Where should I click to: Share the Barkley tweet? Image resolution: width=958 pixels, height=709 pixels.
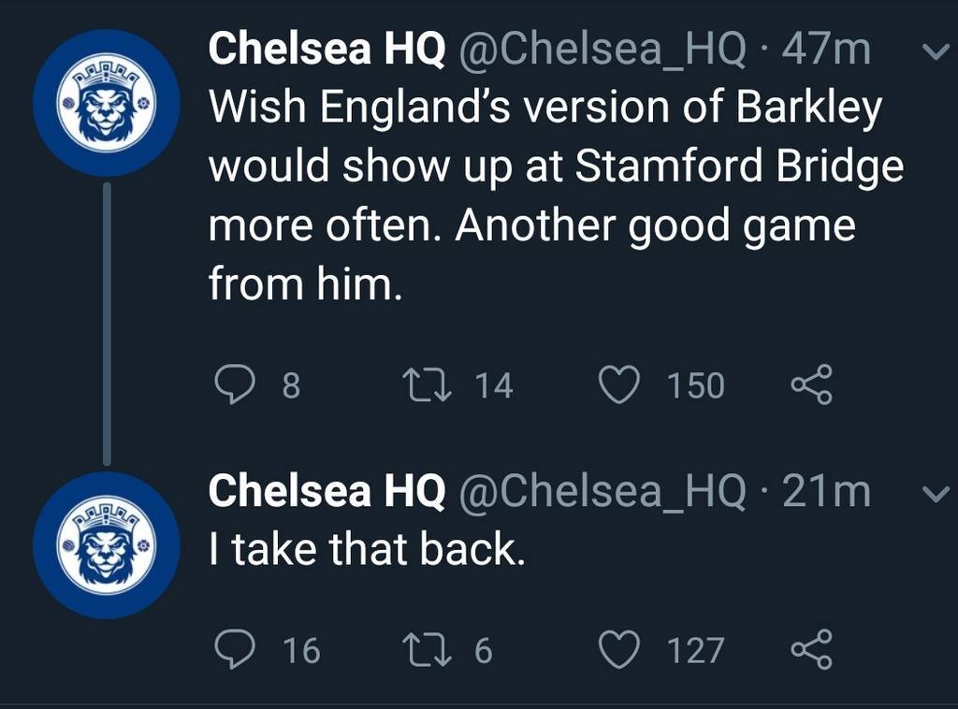click(812, 384)
